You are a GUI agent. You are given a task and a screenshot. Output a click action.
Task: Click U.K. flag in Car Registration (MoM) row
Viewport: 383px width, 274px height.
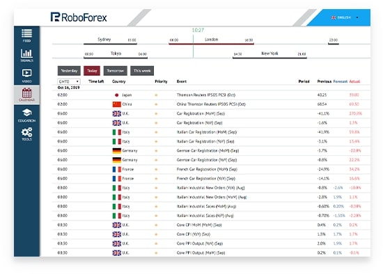(117, 113)
